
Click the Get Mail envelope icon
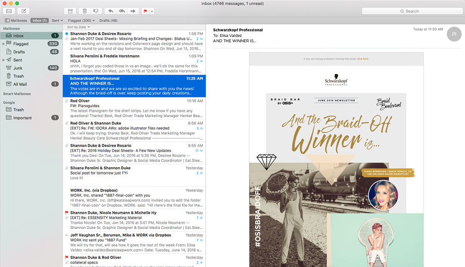[9, 11]
